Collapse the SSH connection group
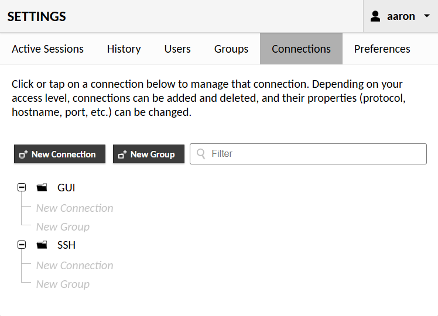This screenshot has width=438, height=316. 22,245
